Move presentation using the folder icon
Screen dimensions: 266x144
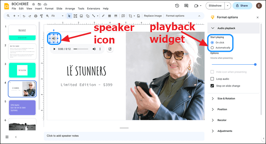(40, 4)
